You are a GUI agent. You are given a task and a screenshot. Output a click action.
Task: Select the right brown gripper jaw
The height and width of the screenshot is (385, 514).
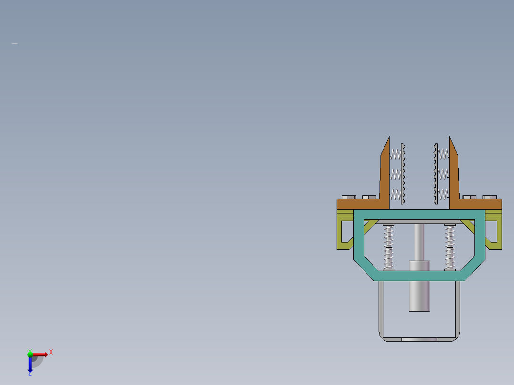454,183
